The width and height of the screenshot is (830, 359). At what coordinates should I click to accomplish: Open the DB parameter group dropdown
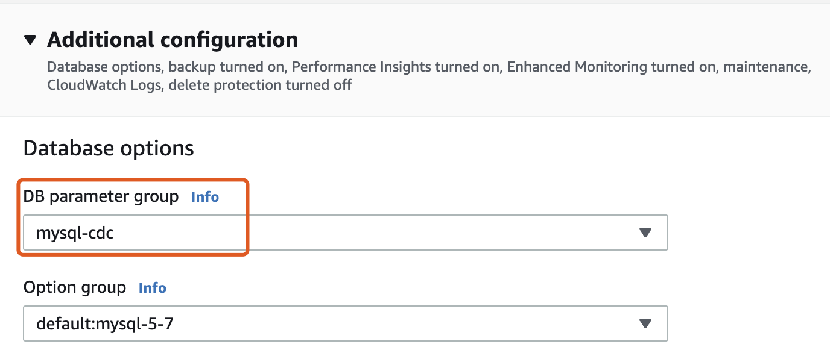tap(346, 233)
